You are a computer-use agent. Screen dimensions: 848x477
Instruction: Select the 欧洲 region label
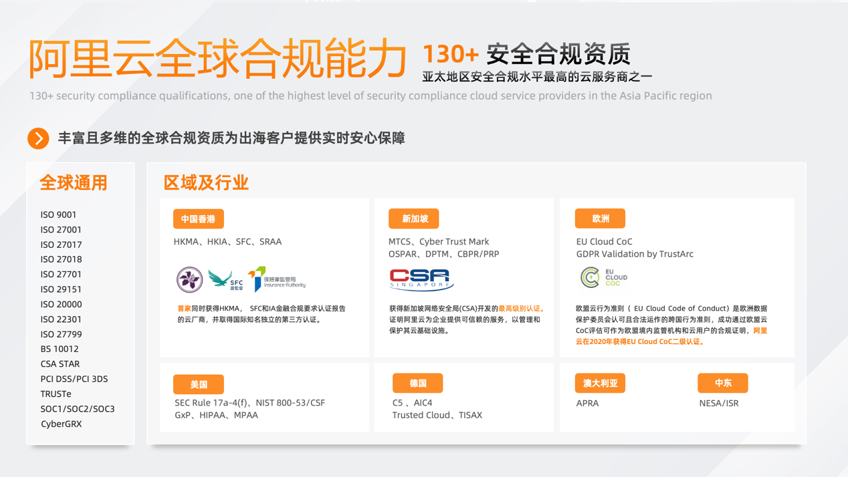tap(600, 218)
